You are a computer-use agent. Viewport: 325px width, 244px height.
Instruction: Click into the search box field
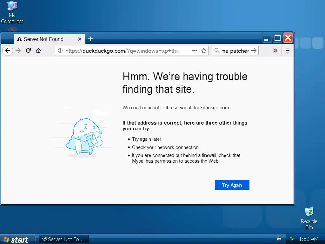tap(235, 51)
